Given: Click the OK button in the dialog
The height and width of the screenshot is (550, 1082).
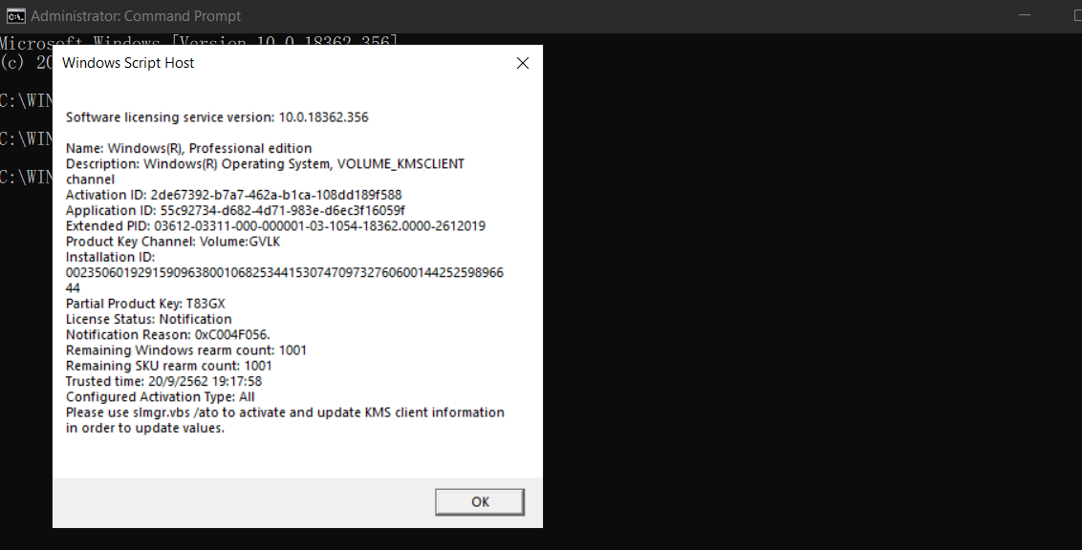Looking at the screenshot, I should point(480,501).
